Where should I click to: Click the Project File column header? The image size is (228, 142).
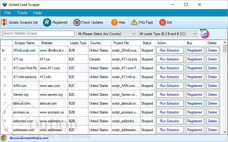coord(126,43)
